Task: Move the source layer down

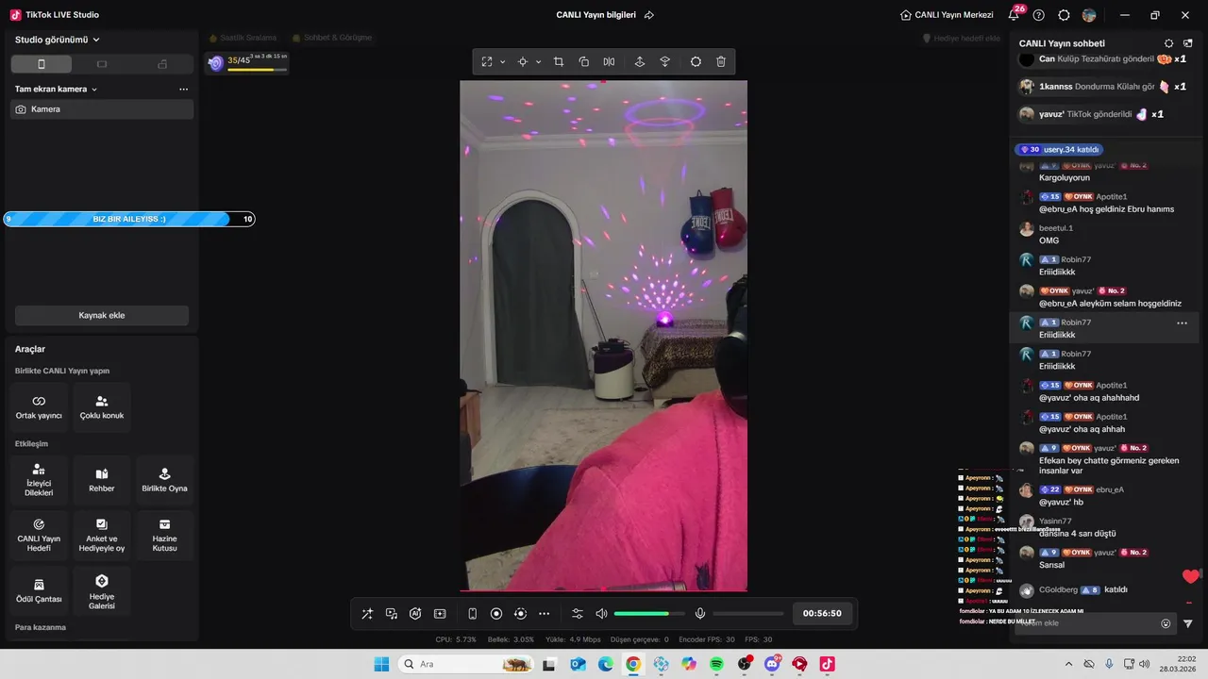Action: click(664, 61)
